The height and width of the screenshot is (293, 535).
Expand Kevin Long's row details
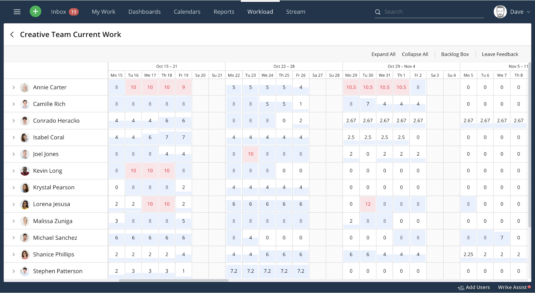(x=13, y=170)
